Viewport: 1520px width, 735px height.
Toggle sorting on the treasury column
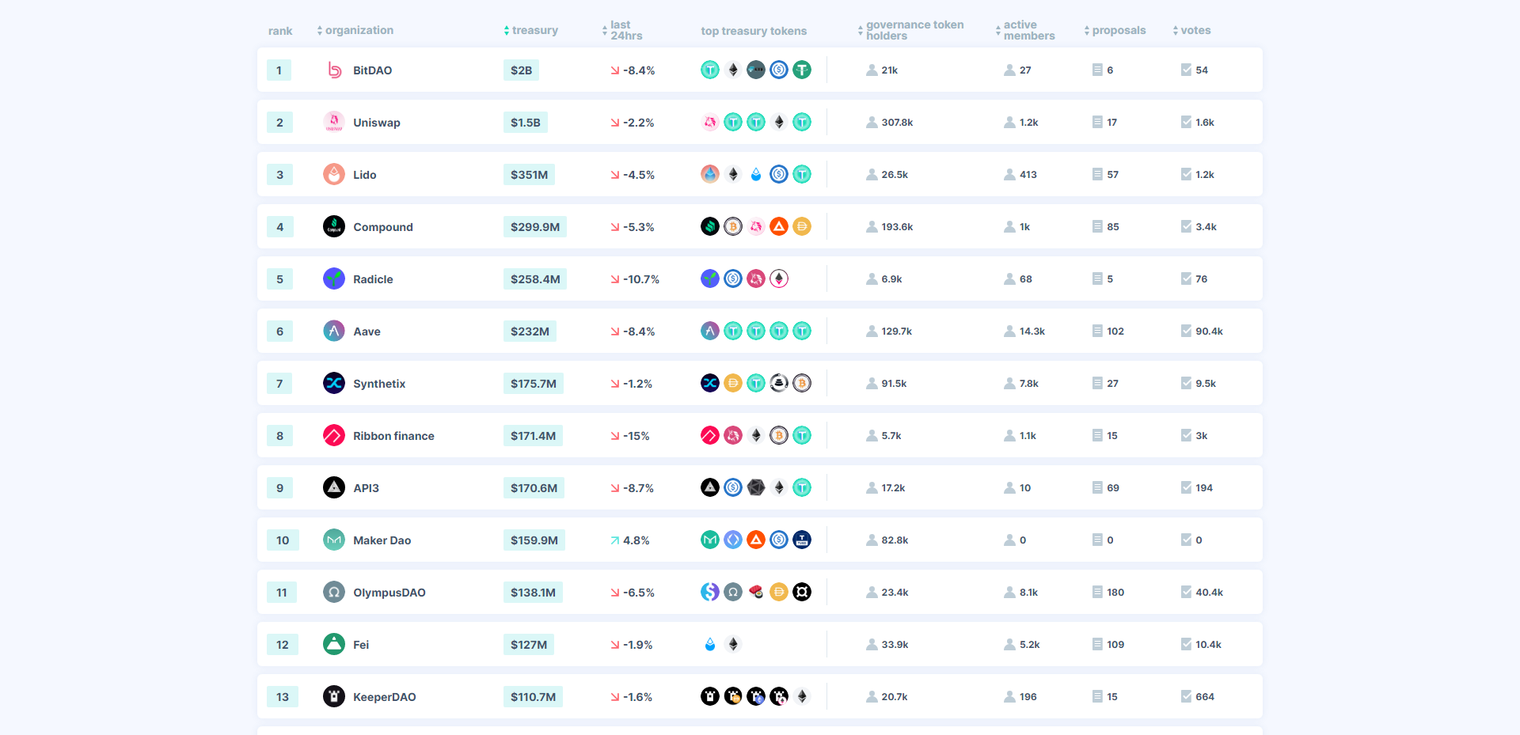click(533, 30)
